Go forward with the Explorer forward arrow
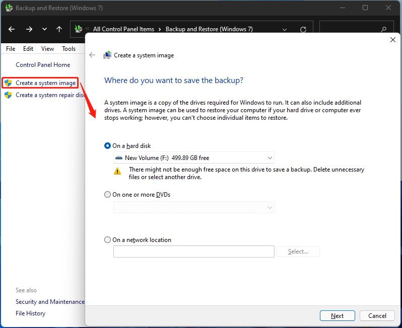The height and width of the screenshot is (328, 402). pos(29,29)
